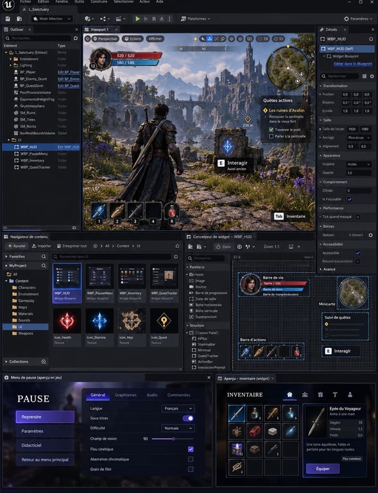The width and height of the screenshot is (378, 493).
Task: Click Enregistrer tout in content browser
Action: point(72,246)
